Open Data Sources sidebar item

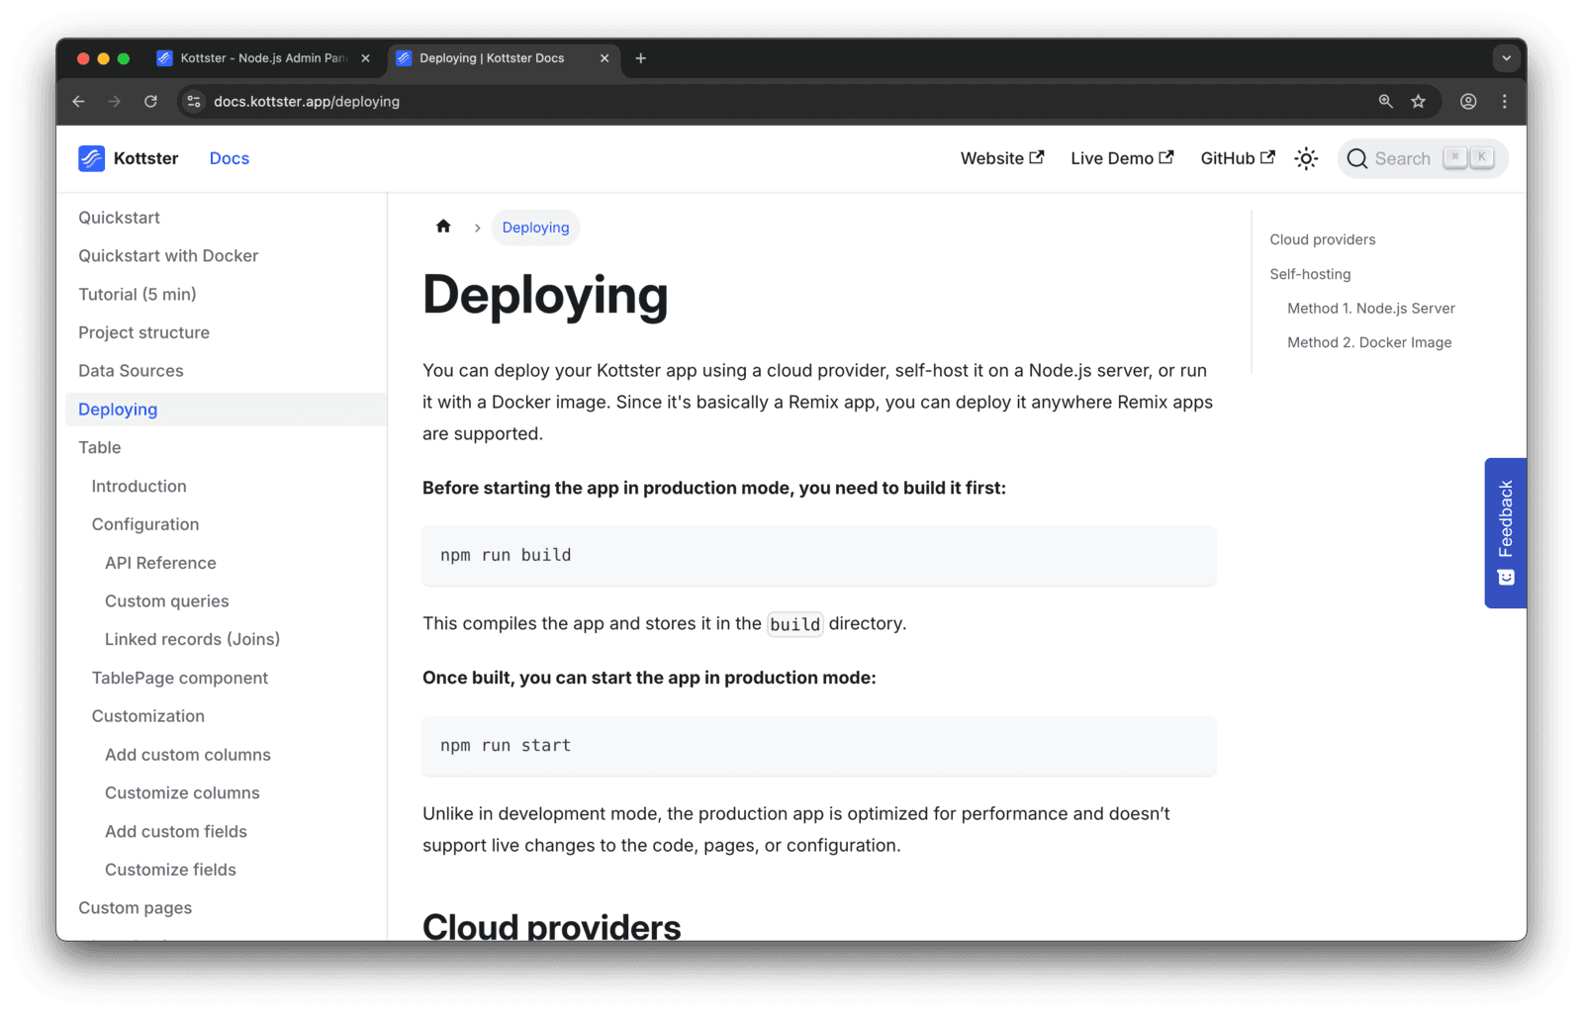coord(131,371)
